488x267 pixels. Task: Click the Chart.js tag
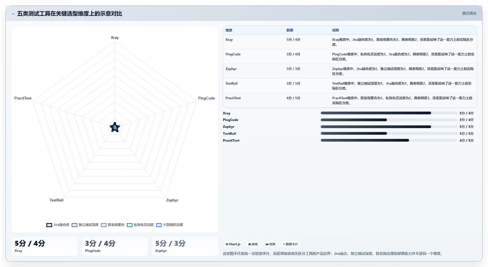point(233,244)
